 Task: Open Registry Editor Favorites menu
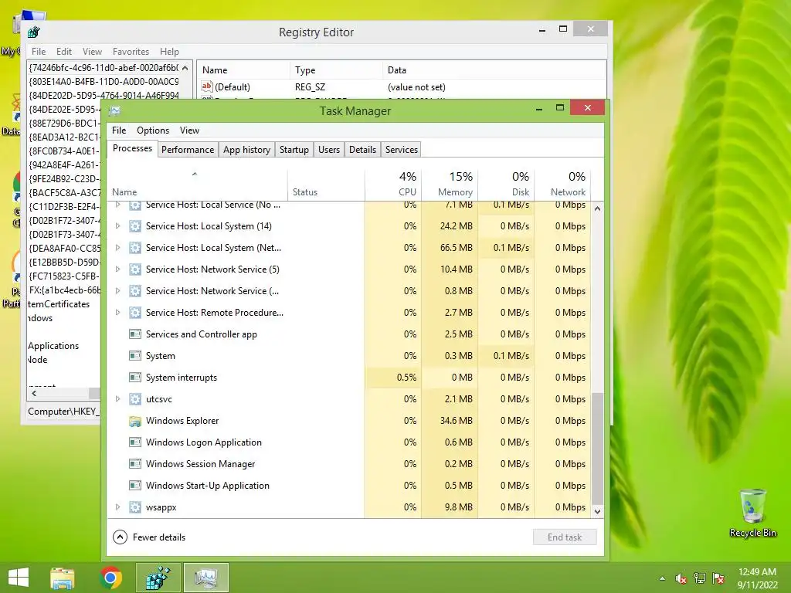131,52
